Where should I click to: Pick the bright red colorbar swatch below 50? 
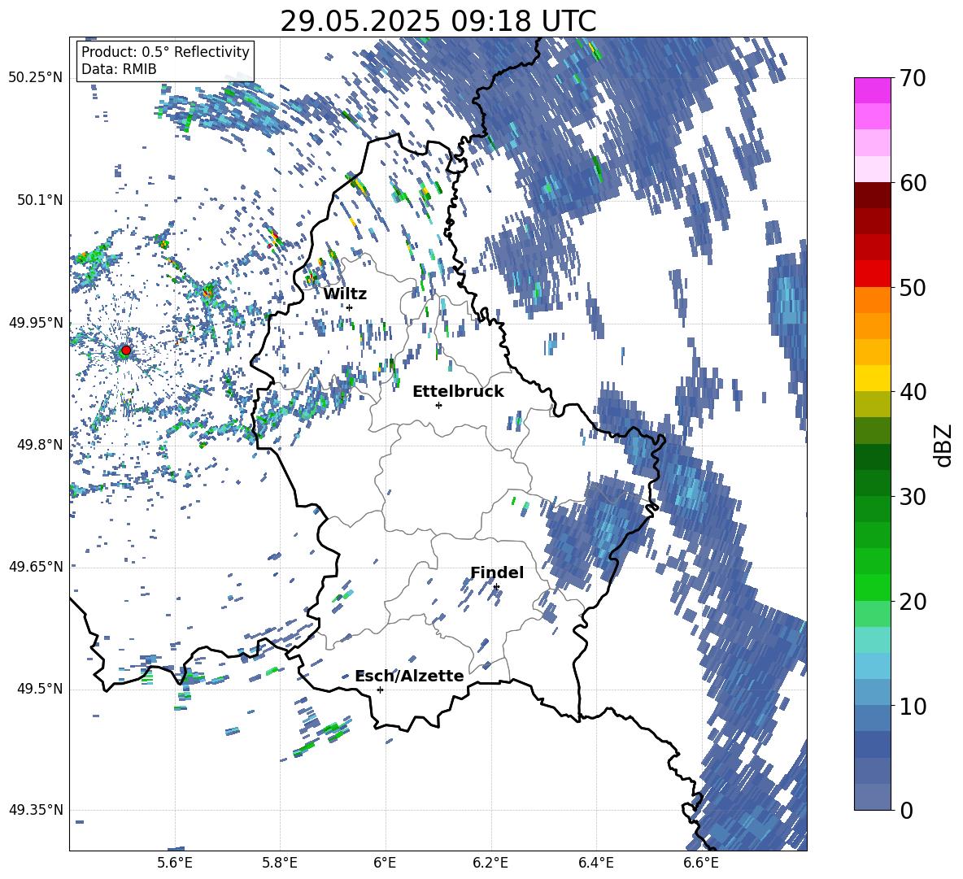[x=872, y=273]
